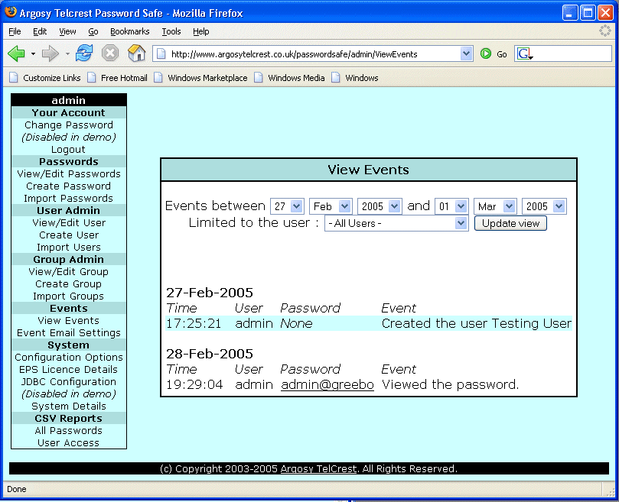The height and width of the screenshot is (502, 619).
Task: Open the start month dropdown showing Feb
Action: 331,206
